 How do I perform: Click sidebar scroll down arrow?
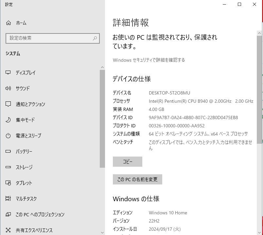(102, 233)
